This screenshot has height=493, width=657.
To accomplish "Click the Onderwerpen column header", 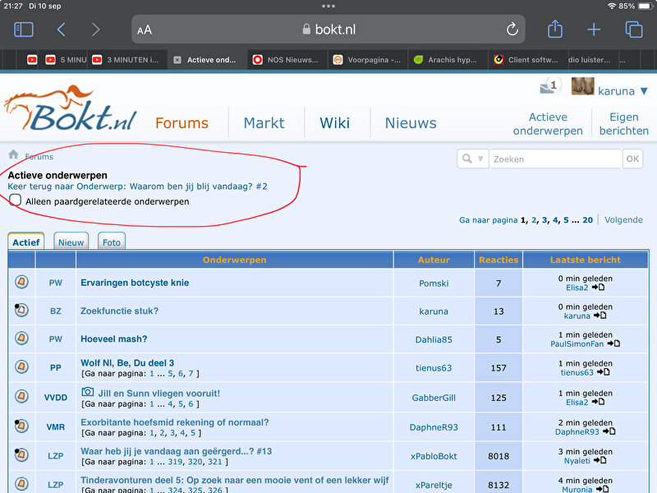I will click(235, 260).
